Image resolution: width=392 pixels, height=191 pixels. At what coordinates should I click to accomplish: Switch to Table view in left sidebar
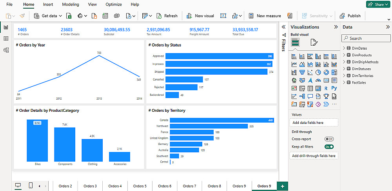6,39
